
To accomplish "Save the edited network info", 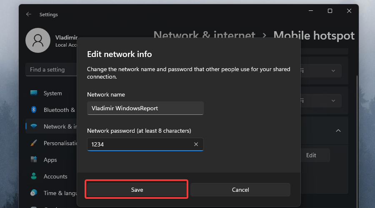I will pos(137,190).
